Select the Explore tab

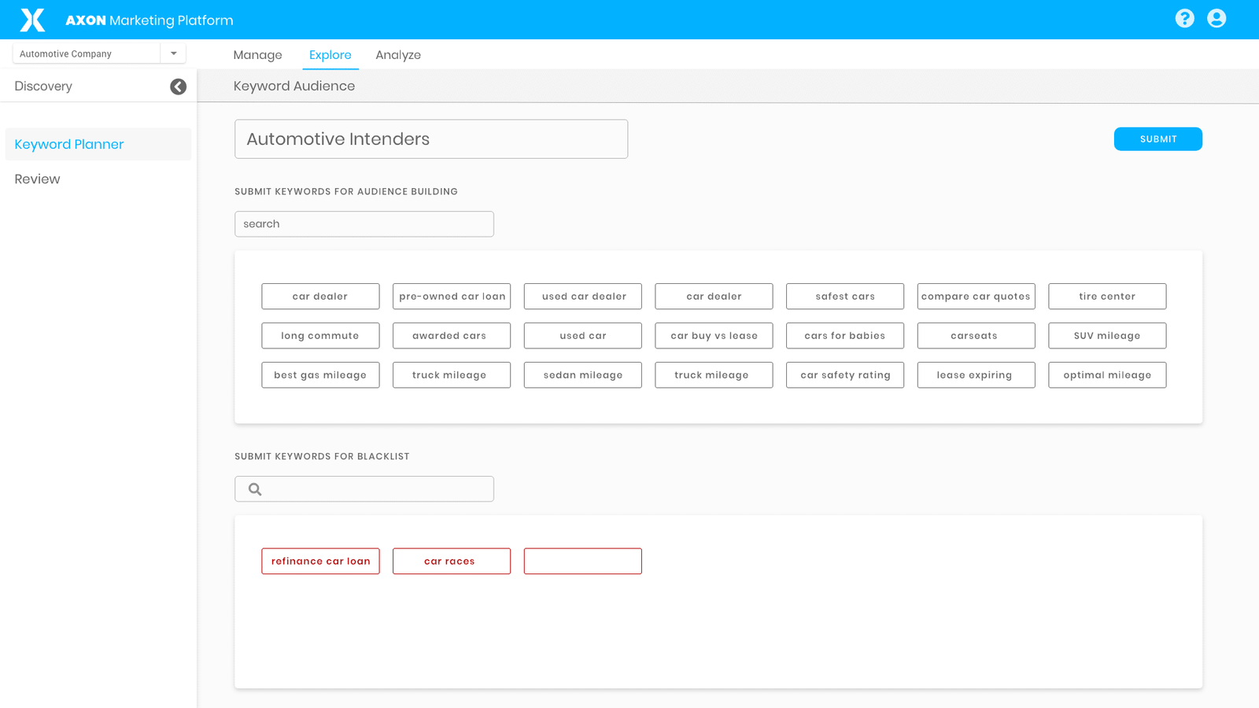[x=330, y=55]
